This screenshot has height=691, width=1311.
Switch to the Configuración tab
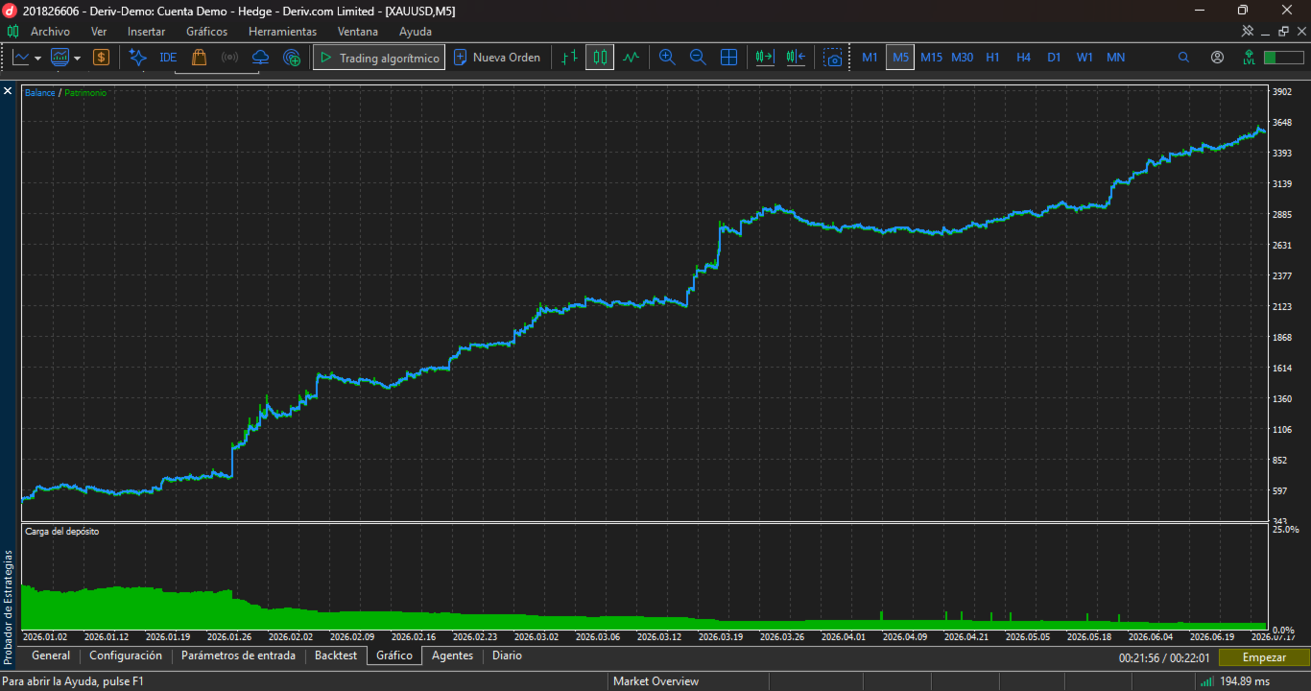coord(126,655)
